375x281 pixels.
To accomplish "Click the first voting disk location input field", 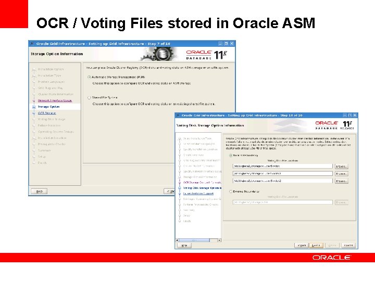I will pos(282,166).
